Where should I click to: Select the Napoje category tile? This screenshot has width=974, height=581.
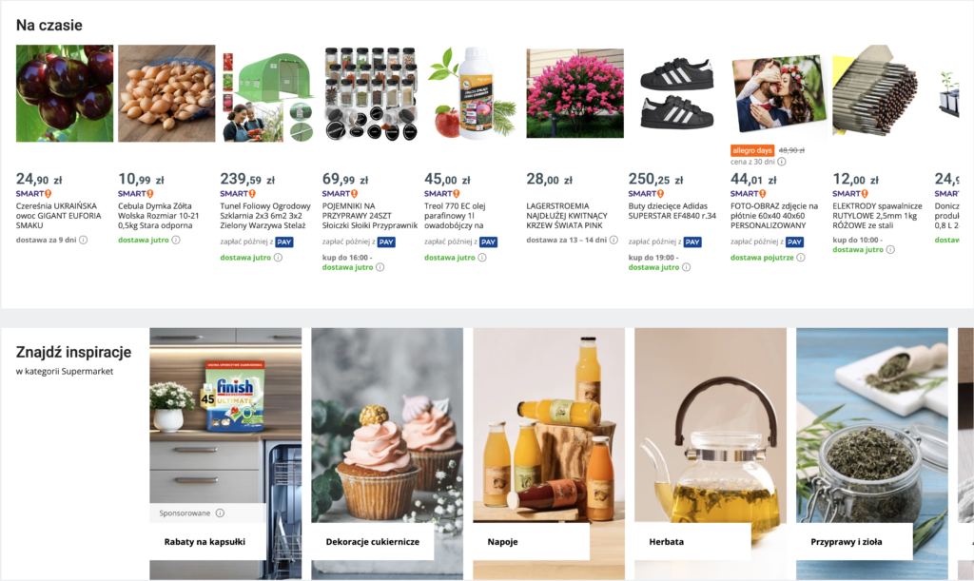549,454
